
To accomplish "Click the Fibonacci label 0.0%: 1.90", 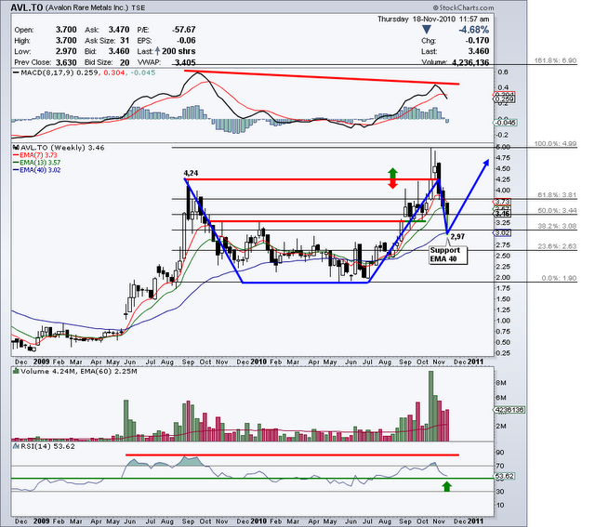I will click(559, 278).
